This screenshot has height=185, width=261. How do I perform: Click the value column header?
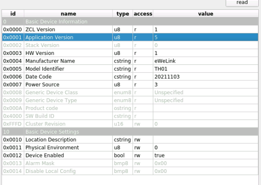click(x=206, y=14)
